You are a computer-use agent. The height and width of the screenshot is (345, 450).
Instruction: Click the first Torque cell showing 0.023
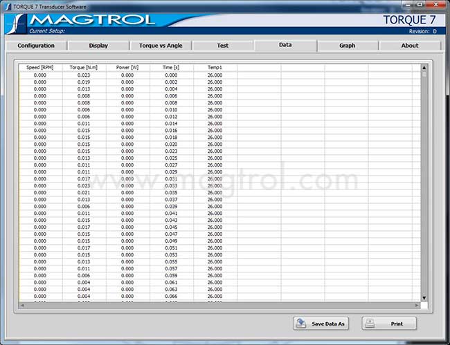pyautogui.click(x=84, y=75)
